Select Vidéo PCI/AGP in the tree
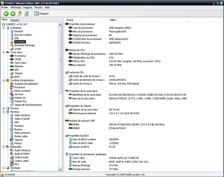 22,119
